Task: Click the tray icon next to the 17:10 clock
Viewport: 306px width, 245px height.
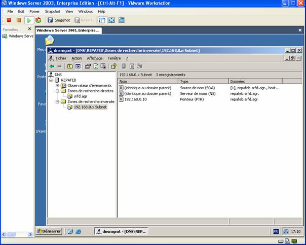Action: click(x=286, y=232)
